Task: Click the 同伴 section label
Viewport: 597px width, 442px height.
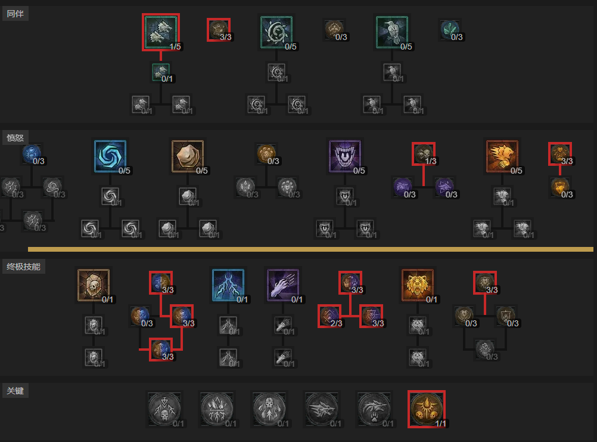Action: click(x=15, y=14)
